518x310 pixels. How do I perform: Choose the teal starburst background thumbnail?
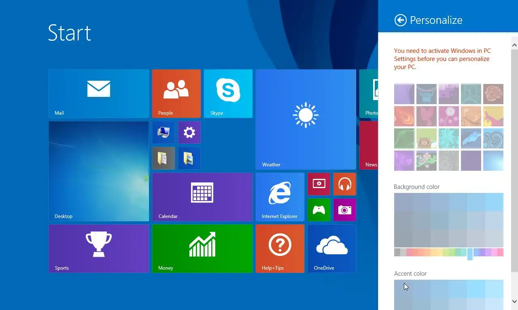pos(449,138)
